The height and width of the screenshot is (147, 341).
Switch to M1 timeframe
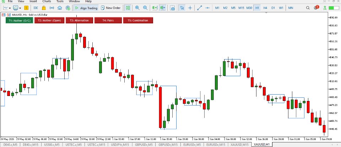pos(217,8)
